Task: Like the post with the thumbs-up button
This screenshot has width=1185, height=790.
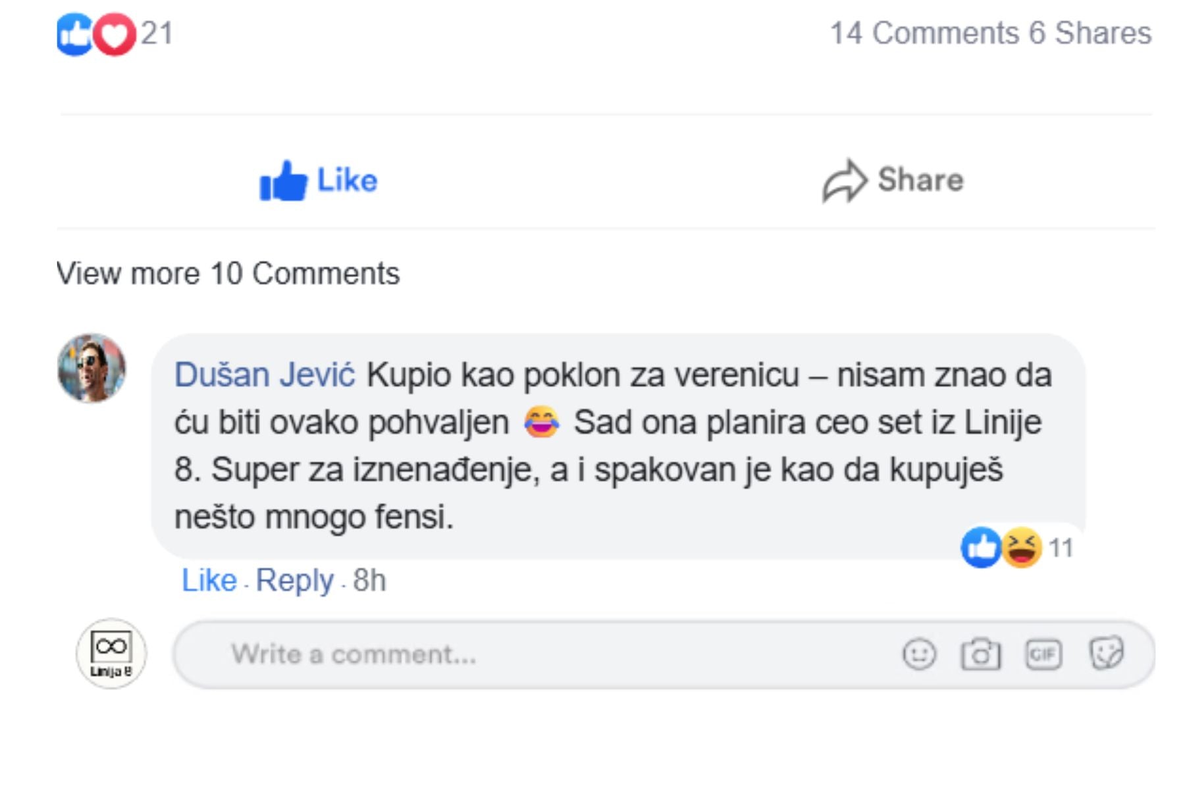Action: 319,180
